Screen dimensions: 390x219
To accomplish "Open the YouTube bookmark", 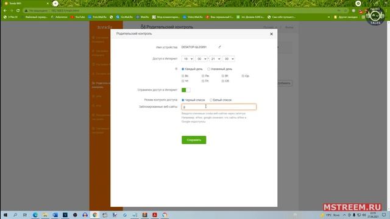I will (78, 17).
